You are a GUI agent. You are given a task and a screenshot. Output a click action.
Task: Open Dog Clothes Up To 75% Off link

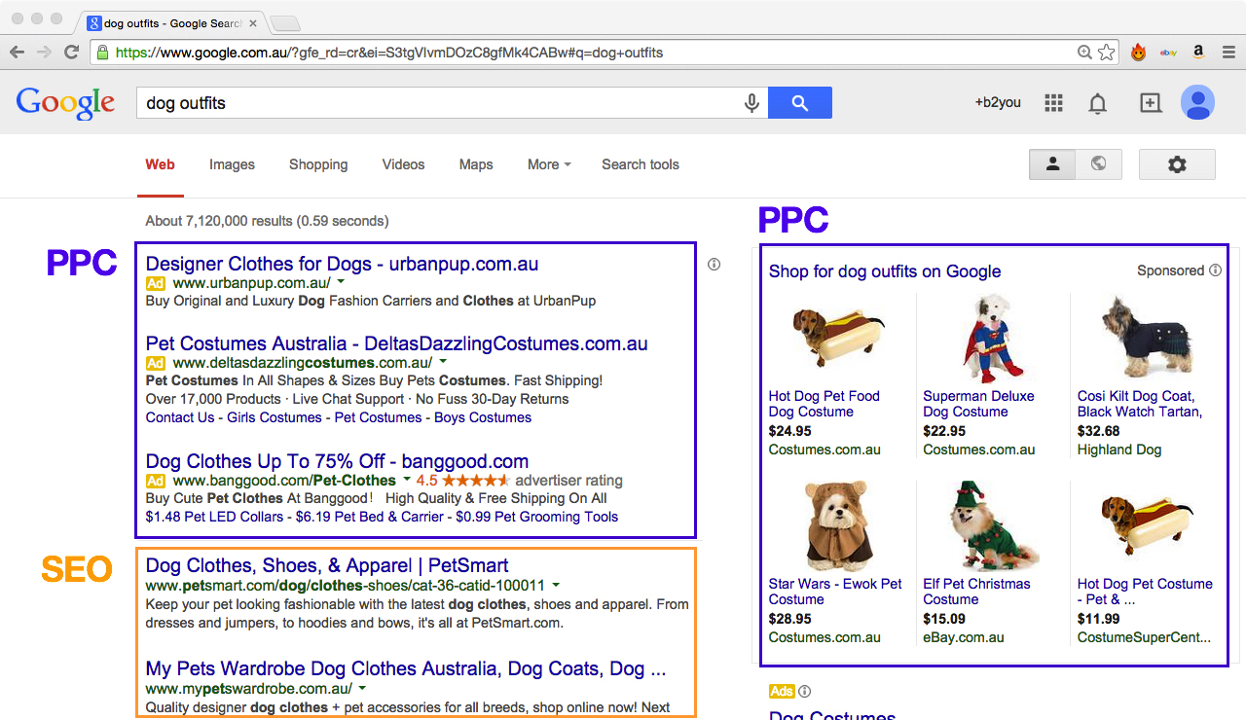[337, 461]
